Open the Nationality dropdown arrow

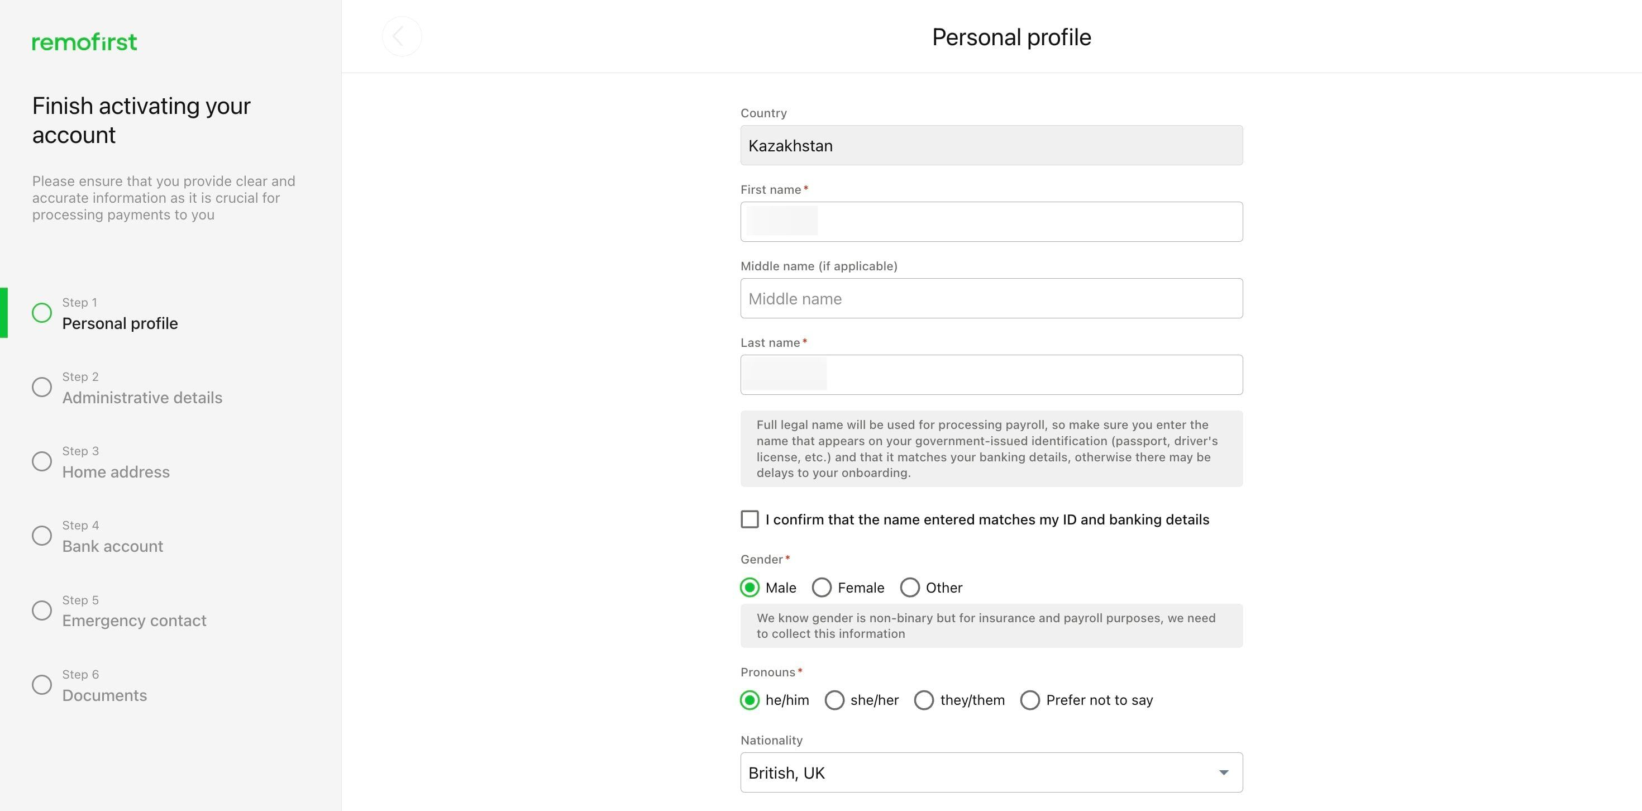point(1223,773)
